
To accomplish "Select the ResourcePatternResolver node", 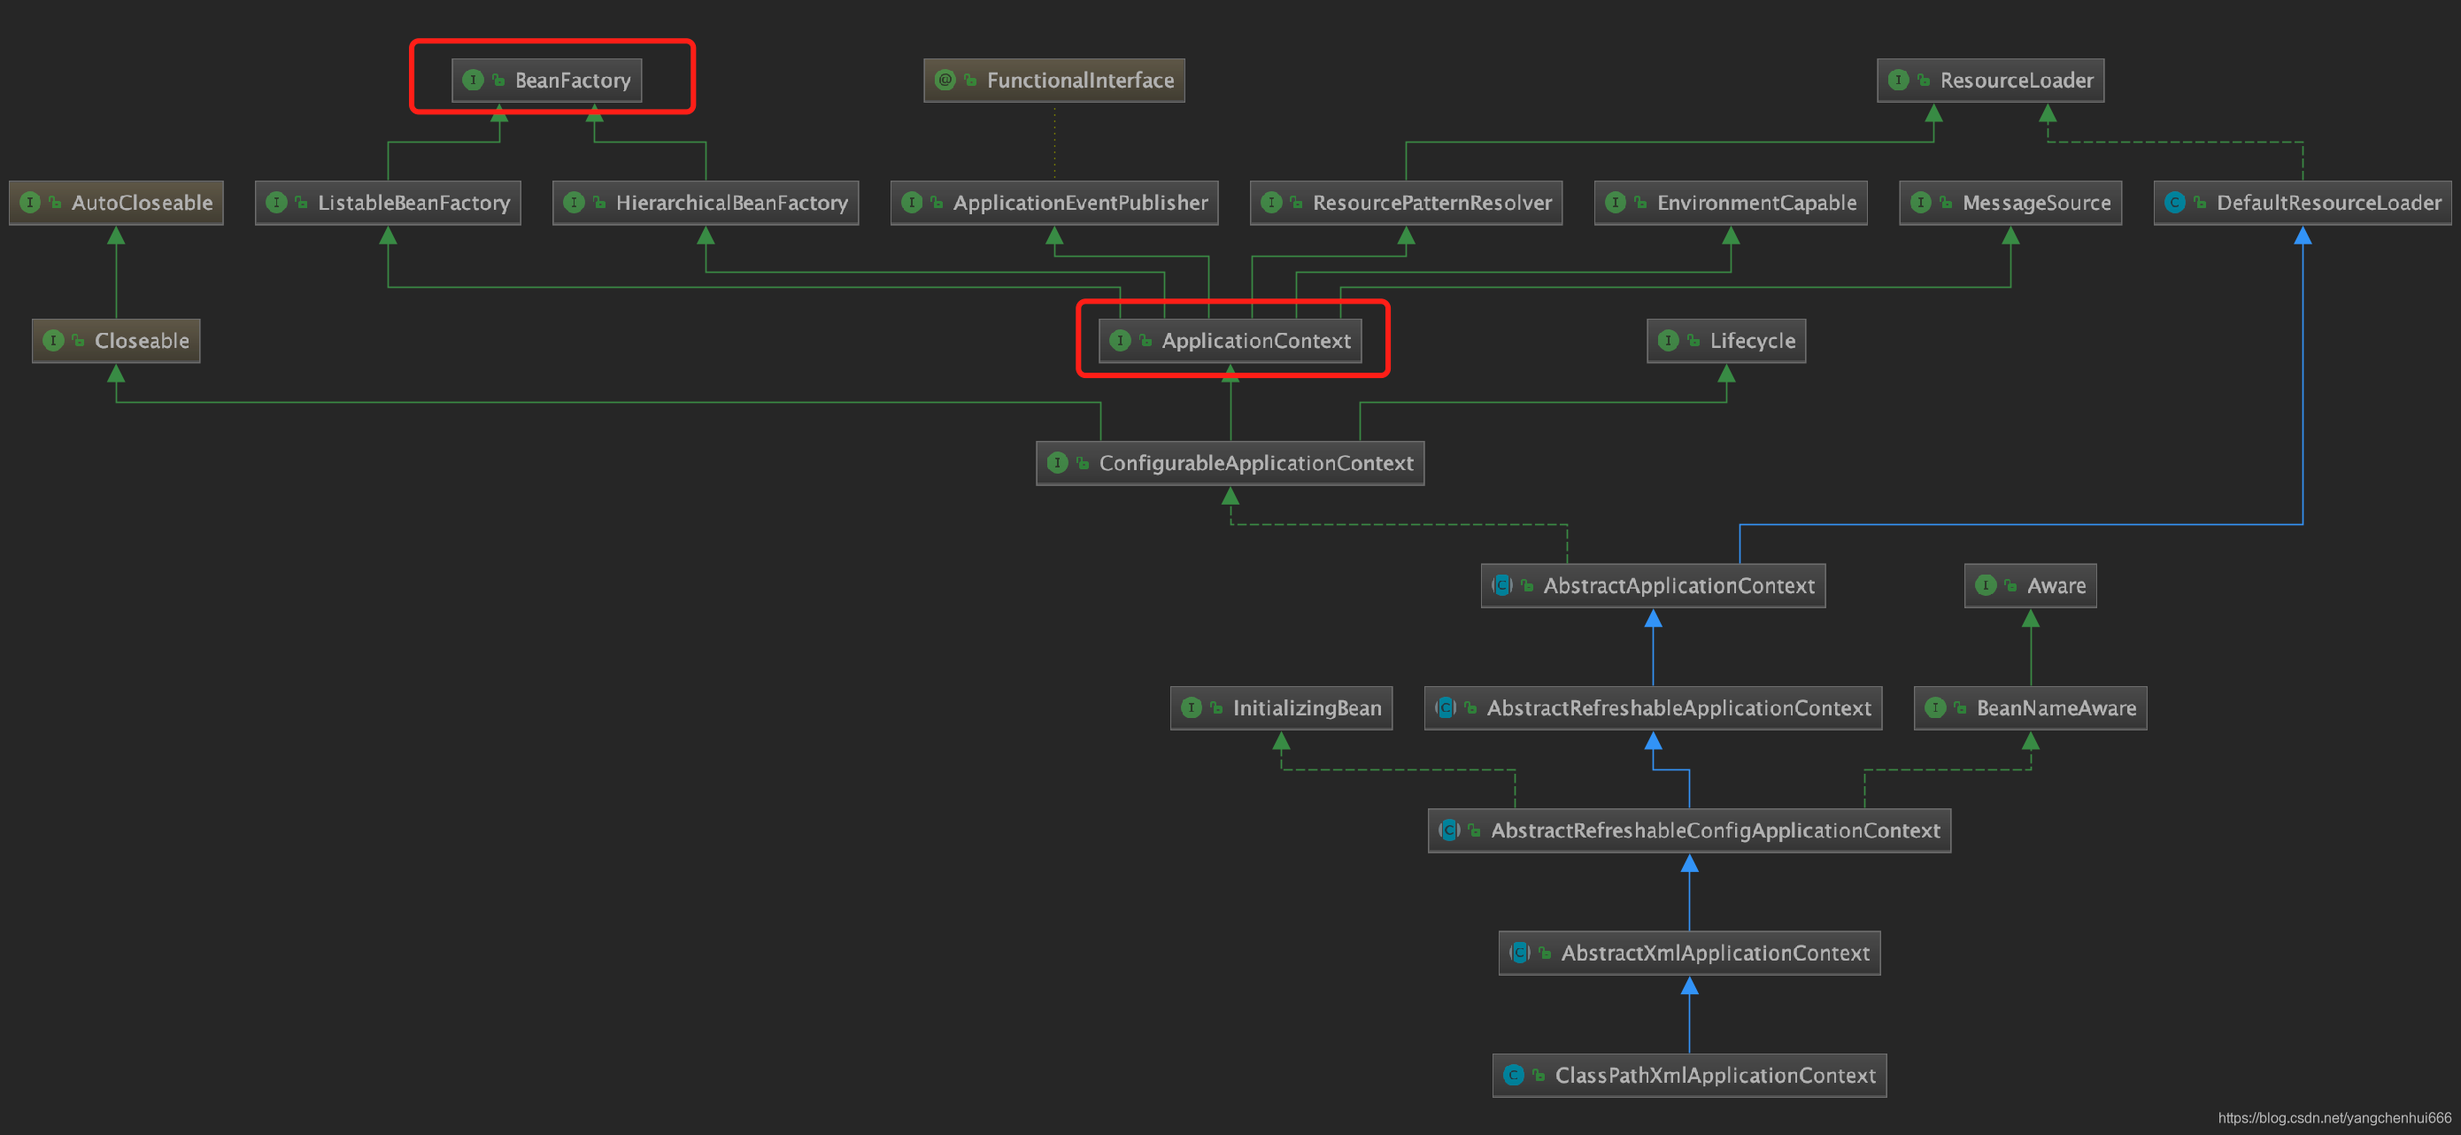I will 1431,203.
